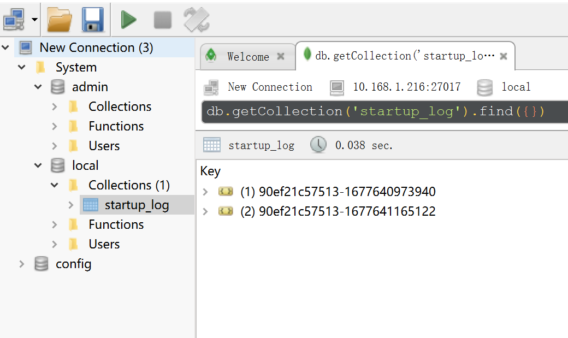Open Users folder under local database
This screenshot has width=568, height=338.
[104, 244]
